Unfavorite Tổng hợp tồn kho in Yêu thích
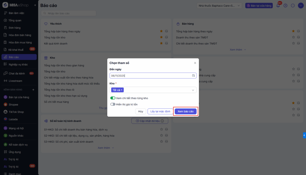The height and width of the screenshot is (175, 306). [x=161, y=37]
